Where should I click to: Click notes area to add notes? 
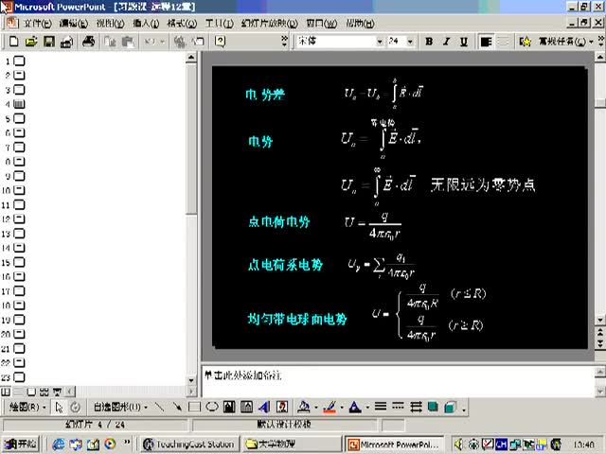pyautogui.click(x=398, y=381)
